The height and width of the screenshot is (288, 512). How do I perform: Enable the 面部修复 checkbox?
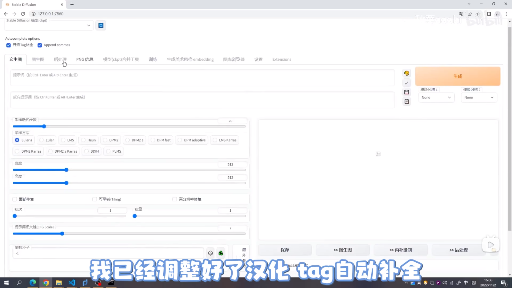tap(15, 199)
